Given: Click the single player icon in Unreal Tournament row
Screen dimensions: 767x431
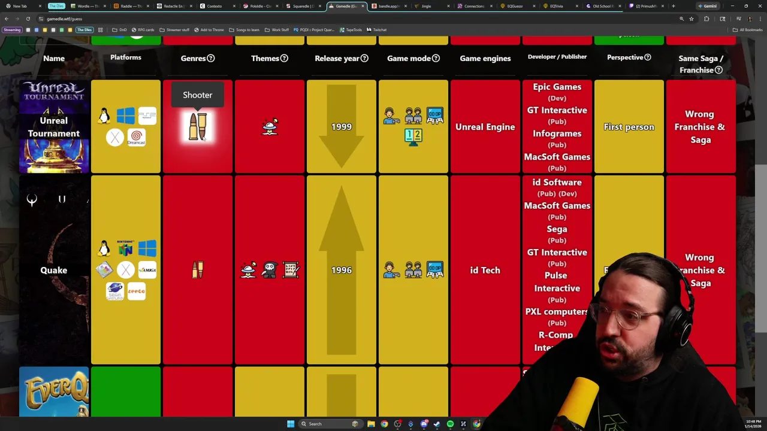Looking at the screenshot, I should click(x=391, y=116).
